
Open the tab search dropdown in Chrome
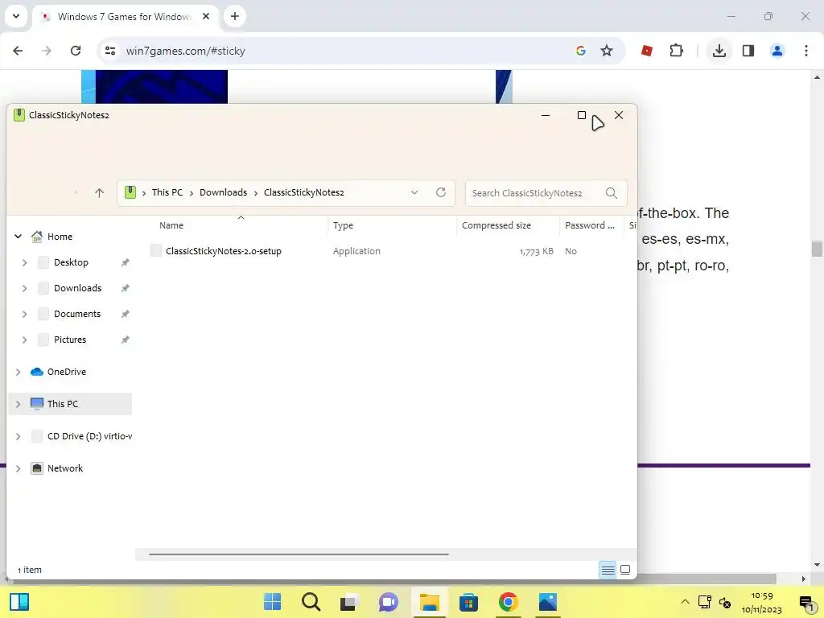(x=16, y=16)
